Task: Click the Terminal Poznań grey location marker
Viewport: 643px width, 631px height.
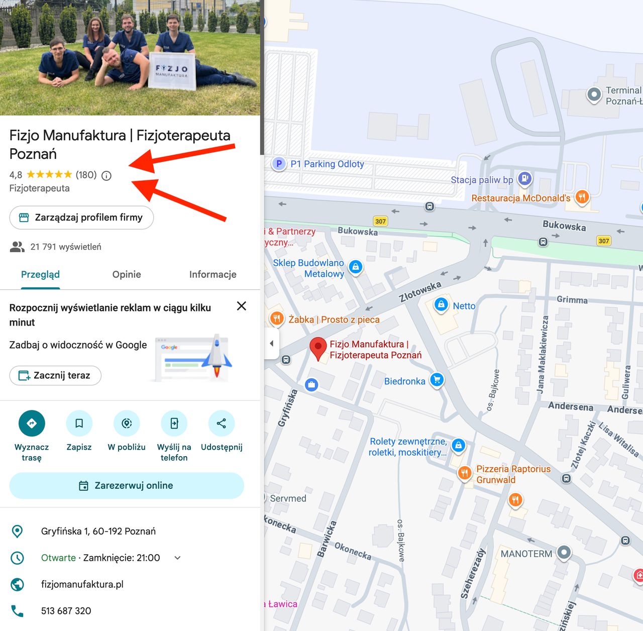Action: point(594,94)
